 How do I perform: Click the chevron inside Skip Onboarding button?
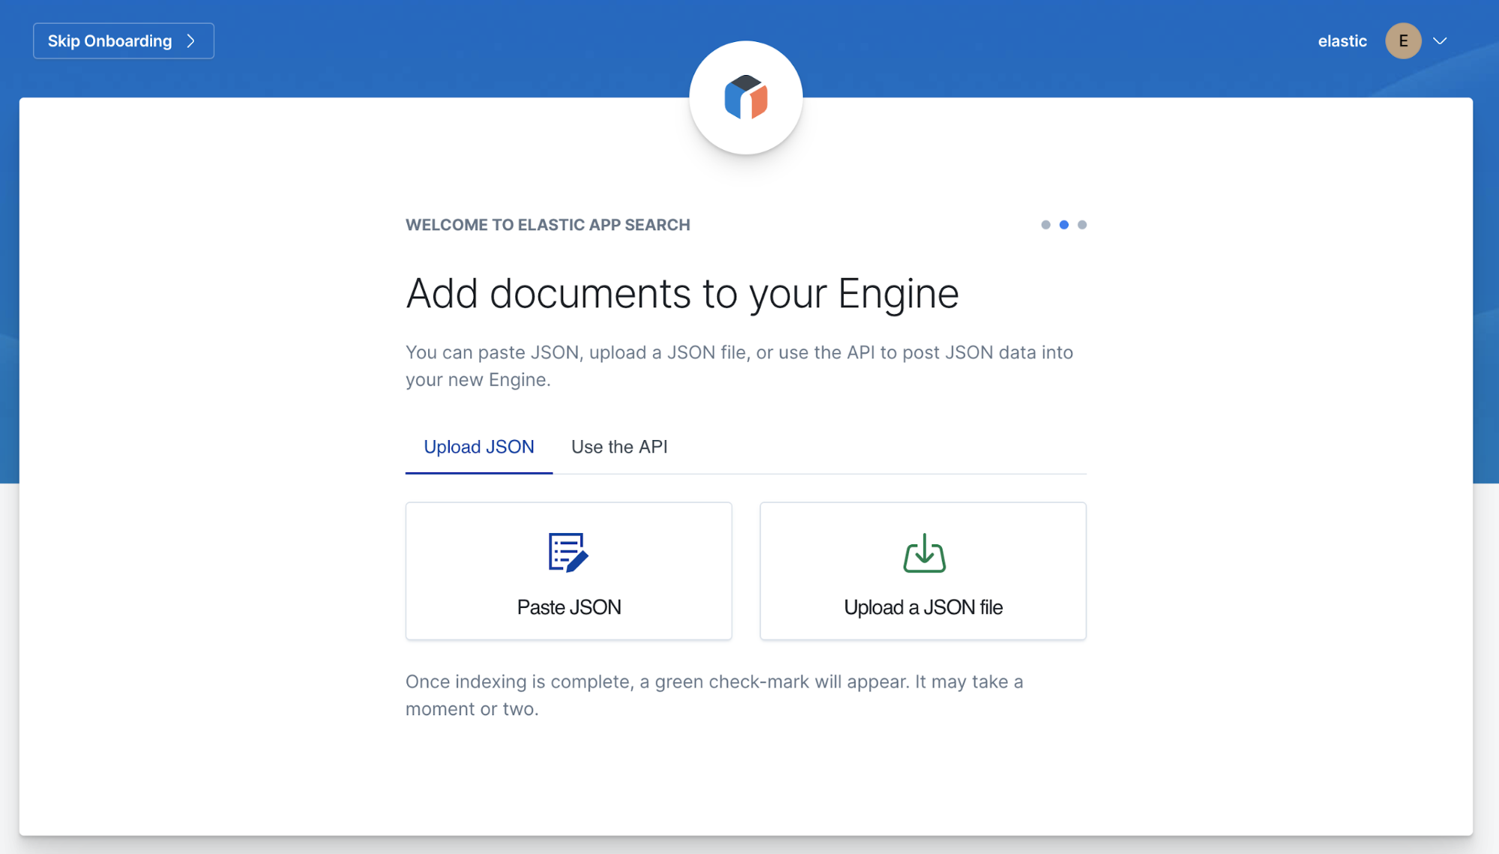pos(190,40)
